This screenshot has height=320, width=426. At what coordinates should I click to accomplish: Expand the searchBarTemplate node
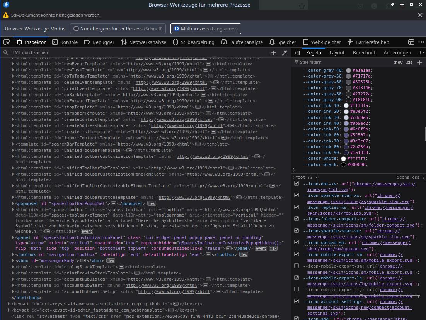point(13,144)
